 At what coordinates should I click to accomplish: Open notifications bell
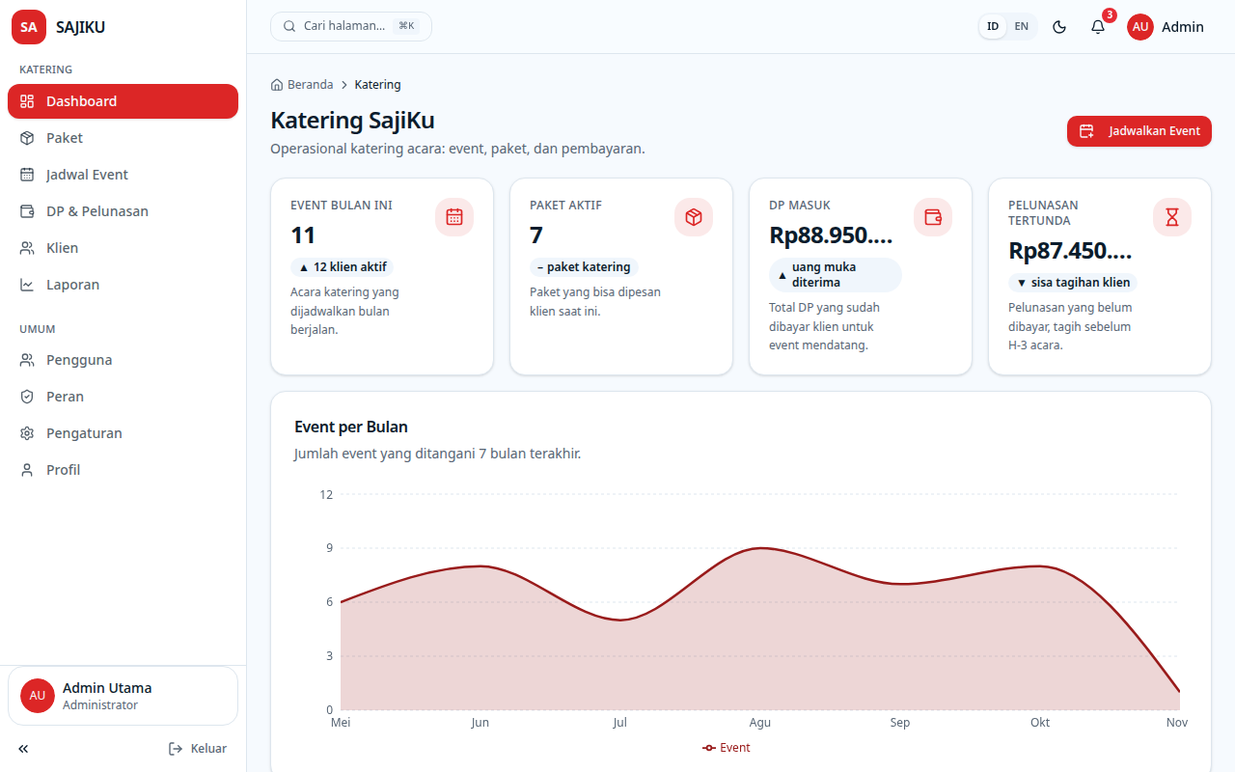pyautogui.click(x=1098, y=27)
